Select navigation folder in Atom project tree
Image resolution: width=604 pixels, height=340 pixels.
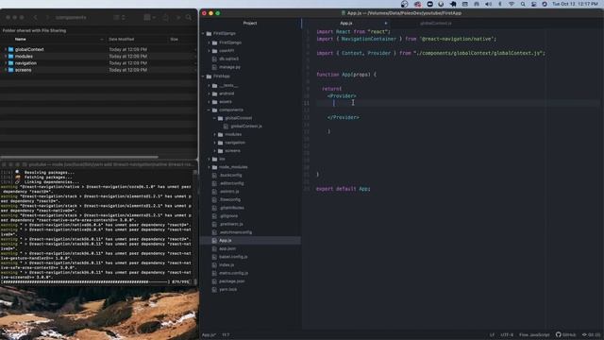(x=235, y=143)
